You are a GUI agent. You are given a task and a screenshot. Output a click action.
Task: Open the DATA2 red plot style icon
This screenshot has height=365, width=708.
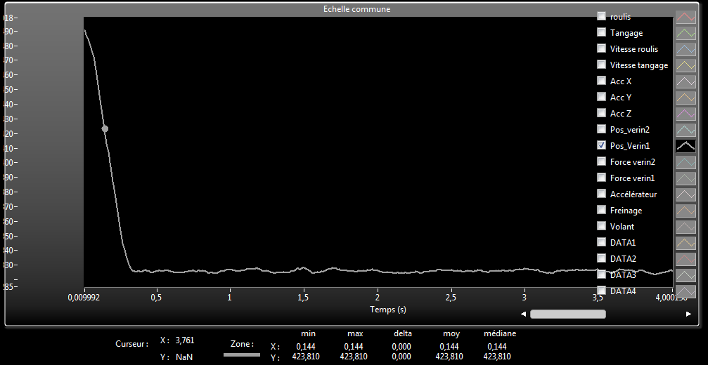[x=685, y=259]
